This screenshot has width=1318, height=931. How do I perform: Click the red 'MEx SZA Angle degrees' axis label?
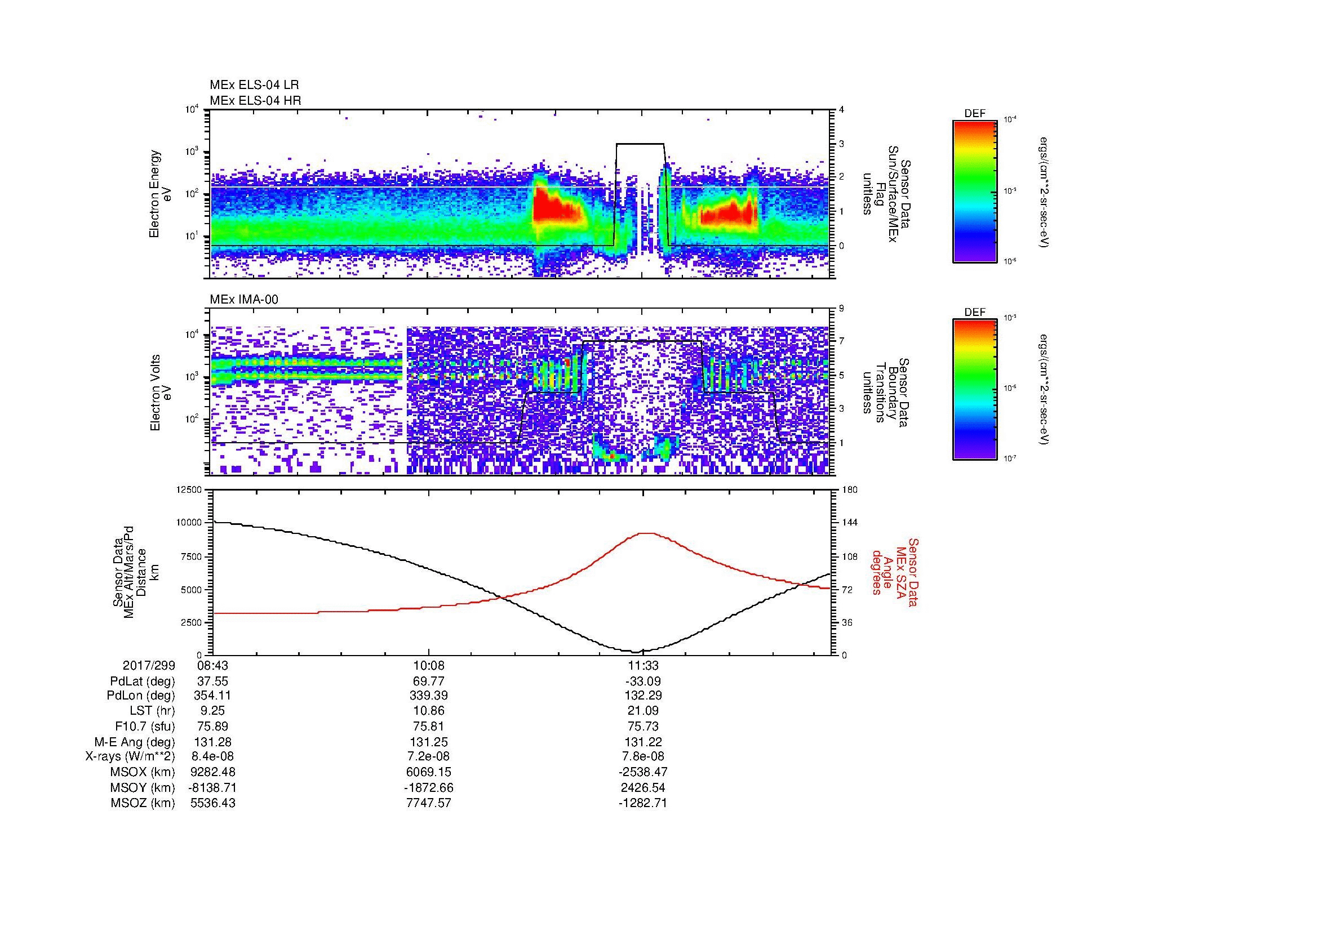tap(895, 572)
